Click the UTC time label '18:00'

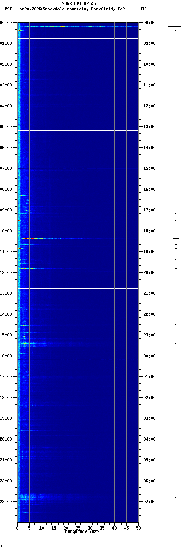tap(149, 231)
